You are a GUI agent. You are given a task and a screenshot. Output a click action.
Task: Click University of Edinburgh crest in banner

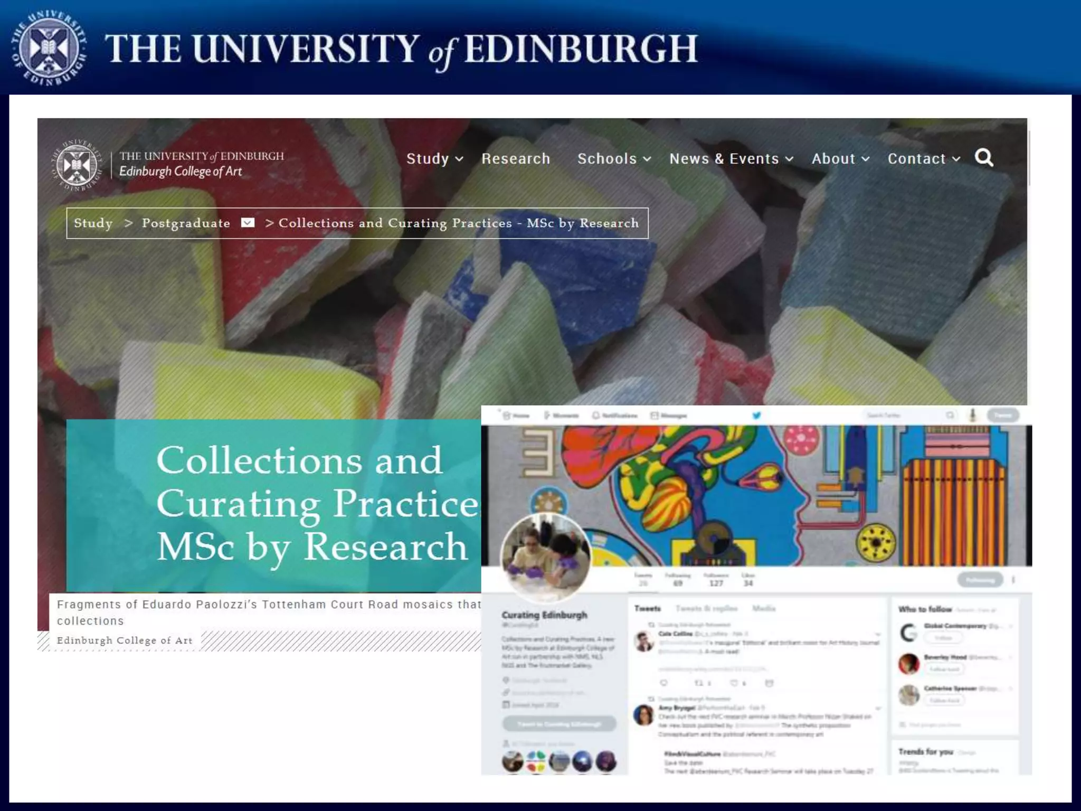[49, 49]
